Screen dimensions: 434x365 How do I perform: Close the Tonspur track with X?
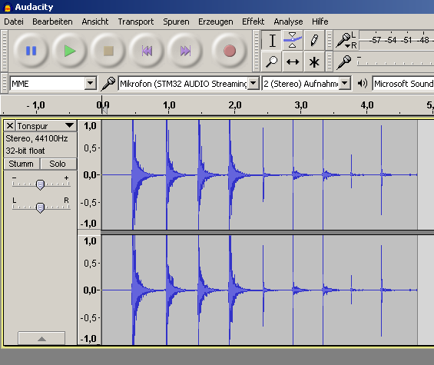coord(10,126)
